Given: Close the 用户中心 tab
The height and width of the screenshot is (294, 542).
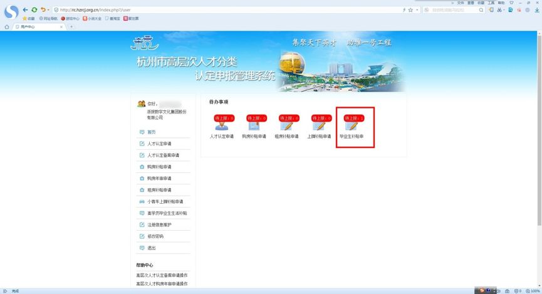Looking at the screenshot, I should pyautogui.click(x=61, y=26).
